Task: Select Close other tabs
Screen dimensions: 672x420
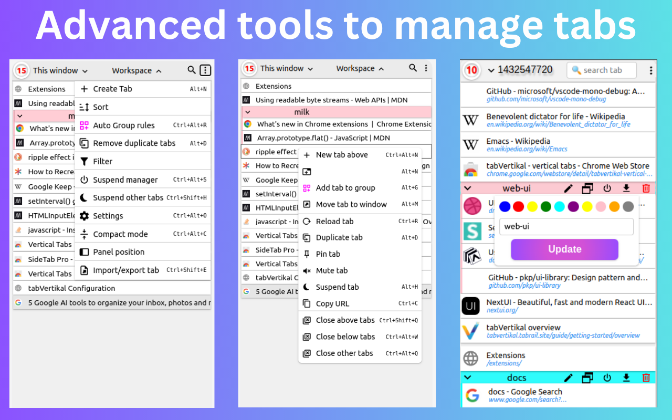Action: [x=360, y=353]
